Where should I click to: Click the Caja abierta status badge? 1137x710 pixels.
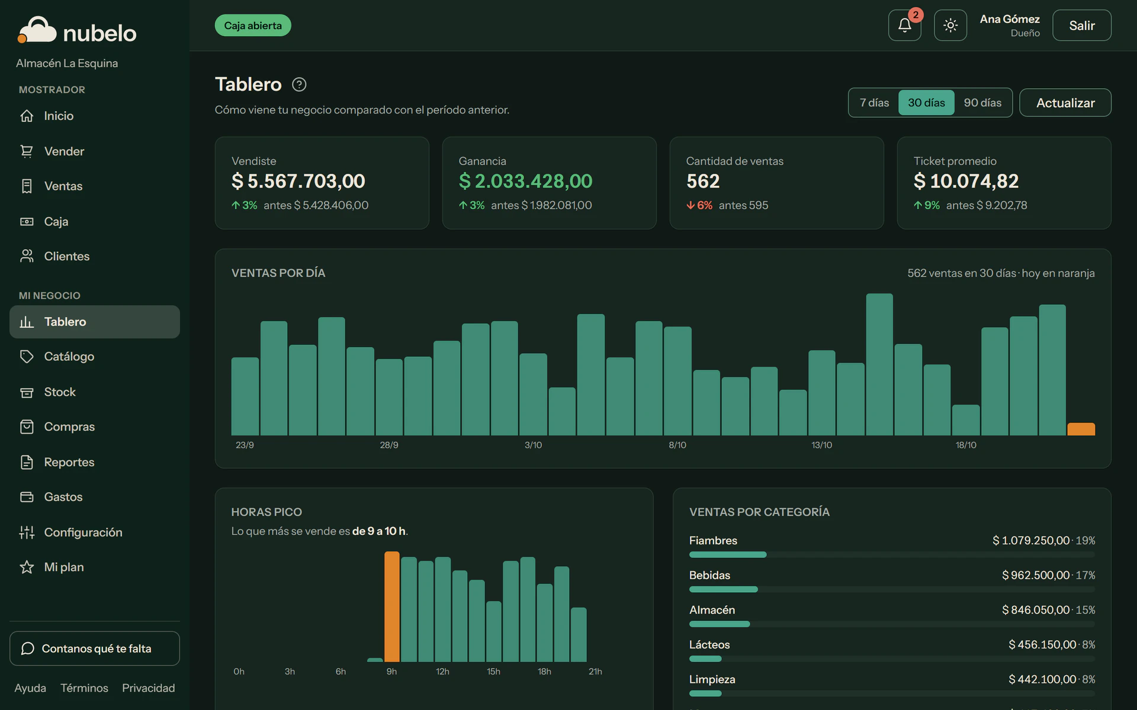pos(253,25)
